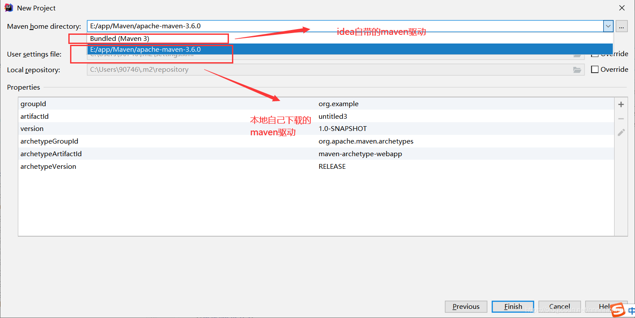Image resolution: width=635 pixels, height=318 pixels.
Task: Select the version property row
Action: 316,129
